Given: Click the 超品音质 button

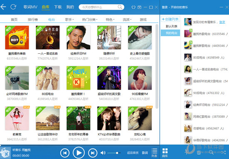Looking at the screenshot, I should [x=132, y=153].
